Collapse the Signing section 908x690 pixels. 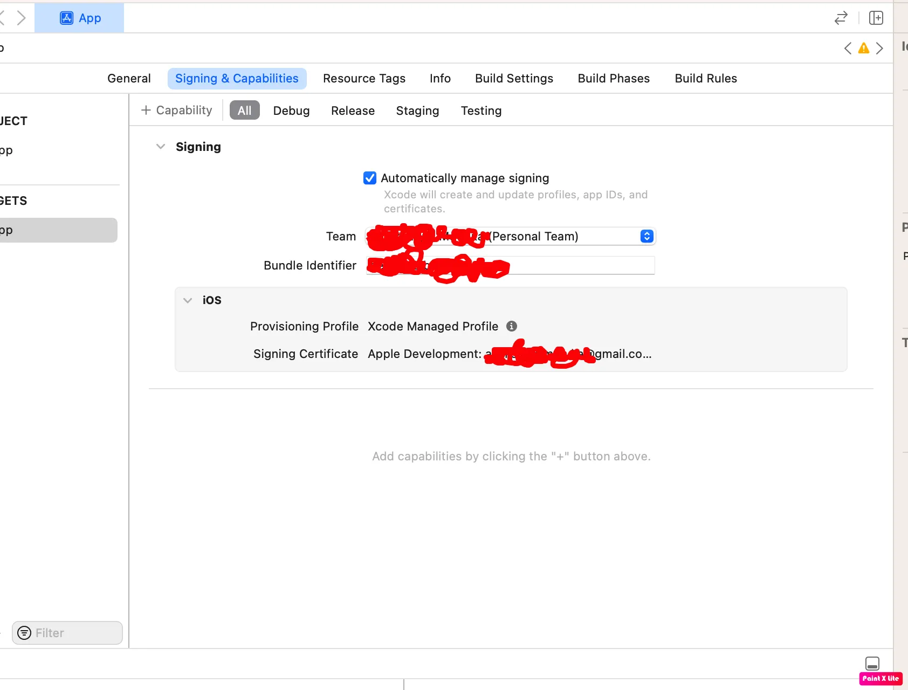160,147
